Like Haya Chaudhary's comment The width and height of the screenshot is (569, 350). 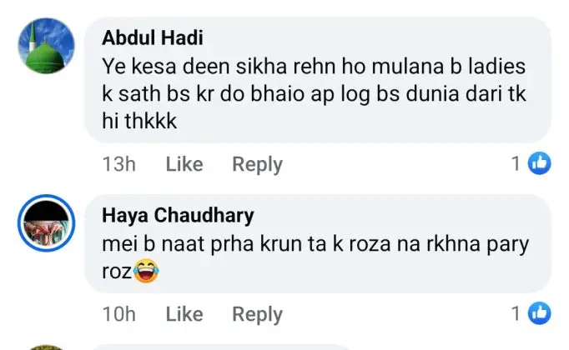[x=184, y=314]
